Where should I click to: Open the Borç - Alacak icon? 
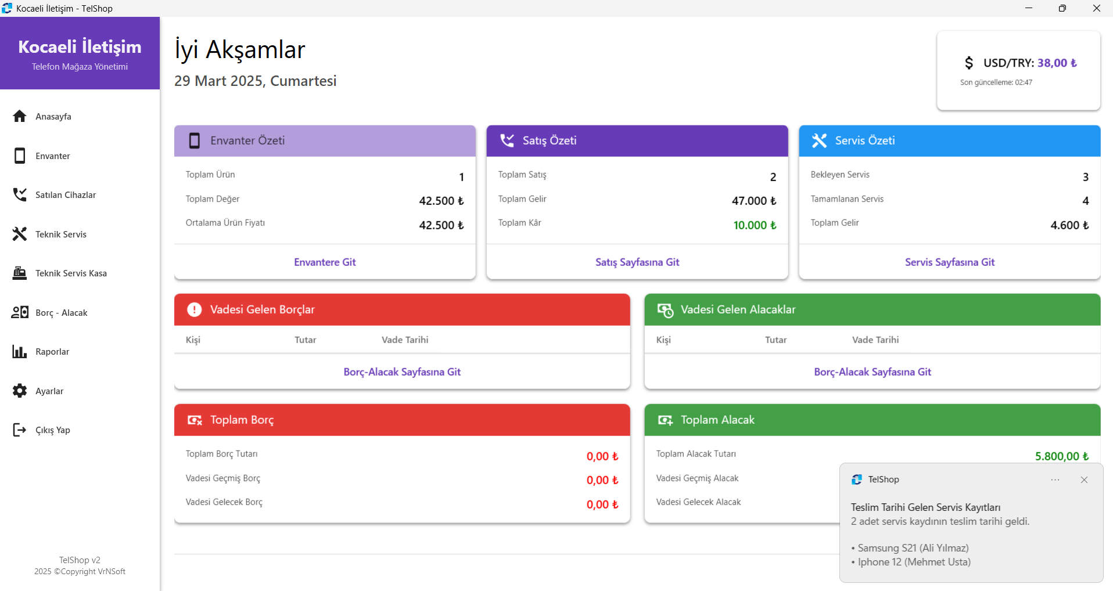tap(20, 312)
